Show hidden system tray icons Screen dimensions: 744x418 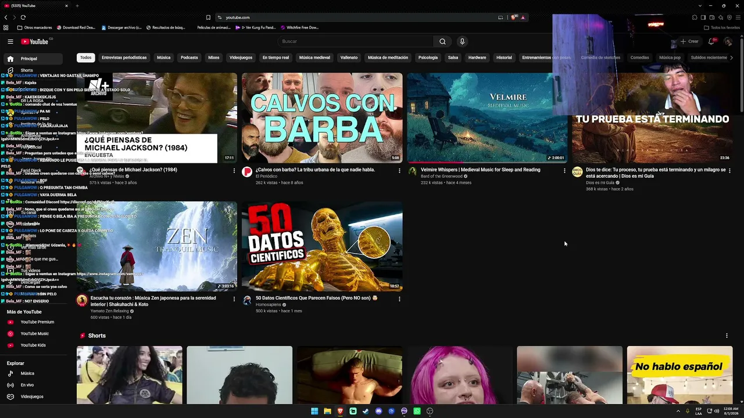pyautogui.click(x=678, y=411)
